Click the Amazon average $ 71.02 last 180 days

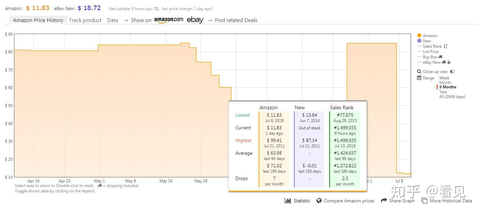[x=274, y=168]
